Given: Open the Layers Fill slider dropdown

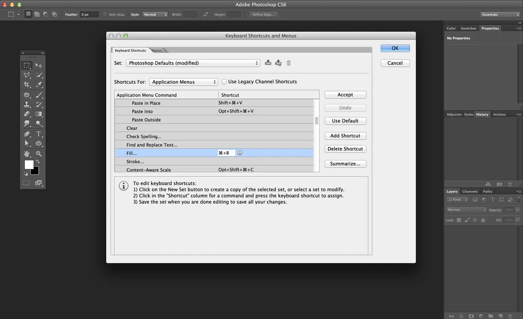Looking at the screenshot, I should click(517, 220).
